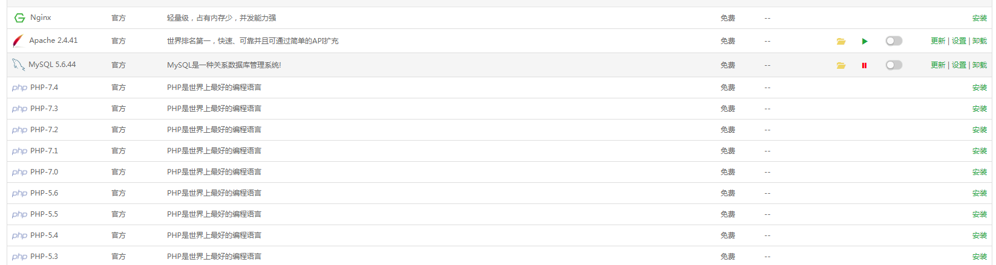Install PHP-7.4 via the install link

[980, 88]
